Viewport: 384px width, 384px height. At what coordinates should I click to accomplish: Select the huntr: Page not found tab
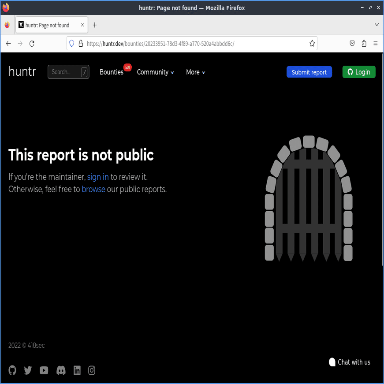click(52, 25)
